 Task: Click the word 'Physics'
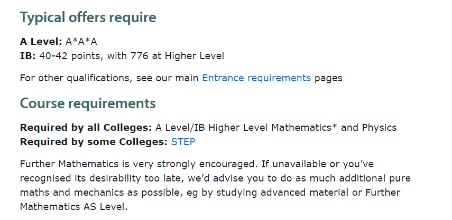pos(379,128)
